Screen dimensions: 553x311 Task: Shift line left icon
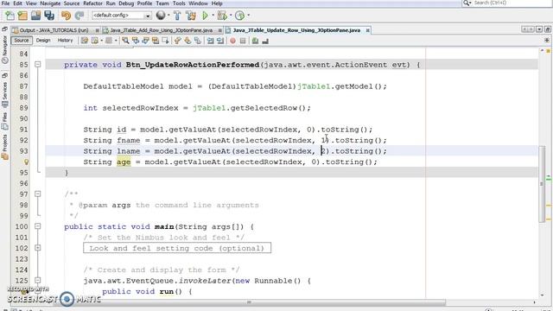point(210,41)
